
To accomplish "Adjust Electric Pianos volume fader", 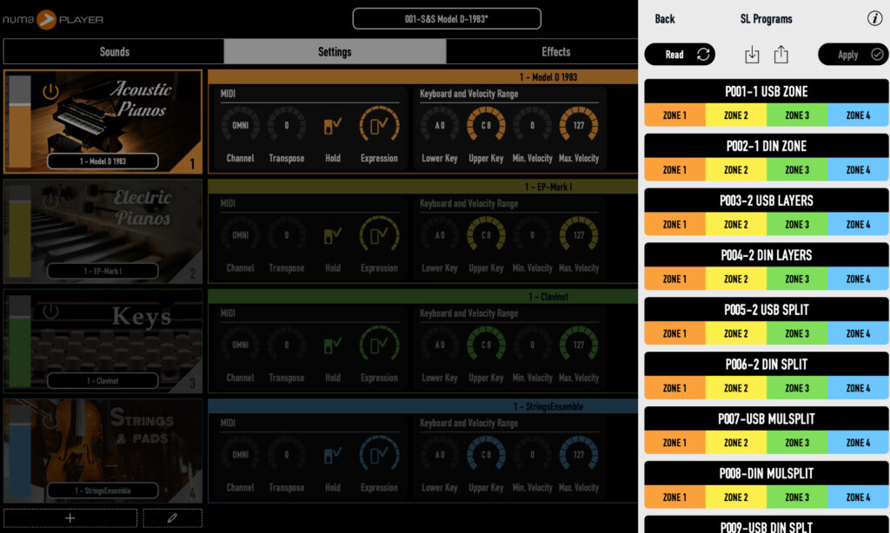I will coord(20,232).
